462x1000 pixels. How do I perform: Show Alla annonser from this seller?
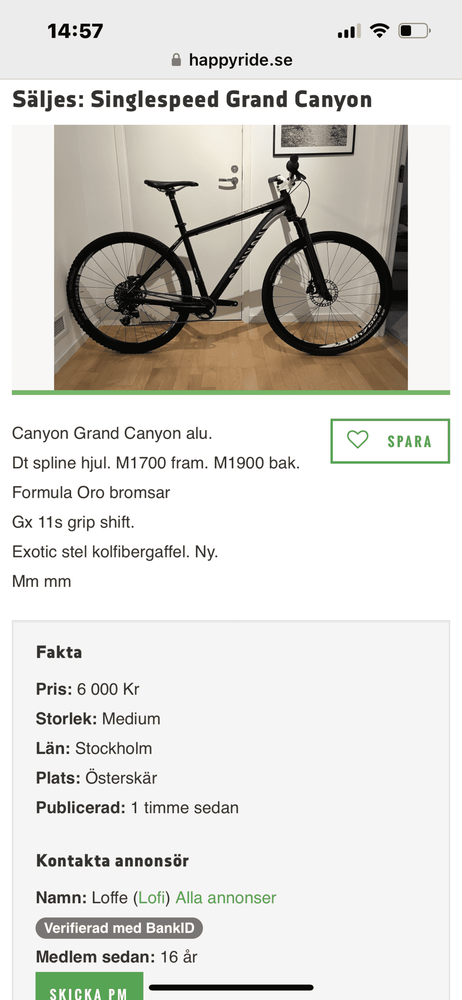226,898
